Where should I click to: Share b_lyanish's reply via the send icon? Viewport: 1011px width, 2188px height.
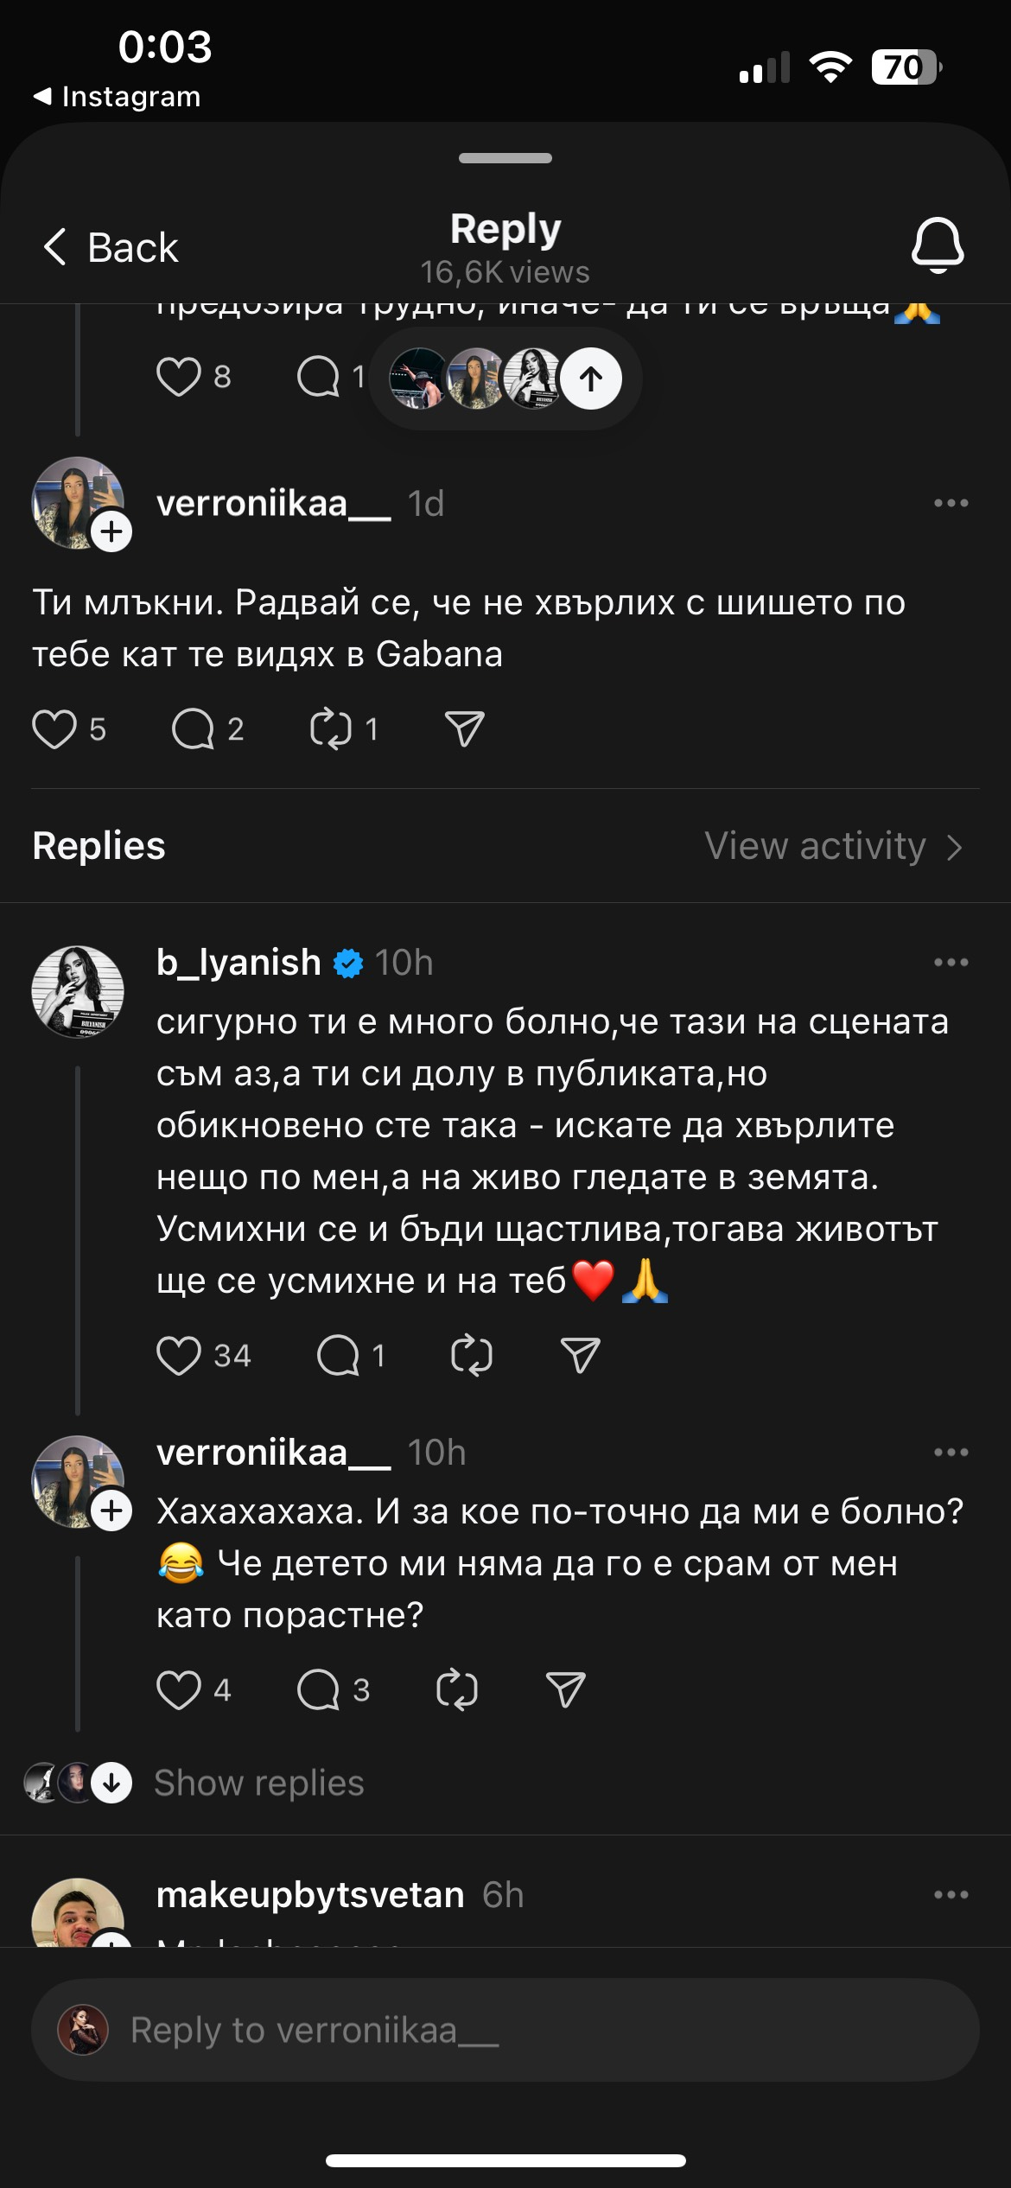(579, 1355)
